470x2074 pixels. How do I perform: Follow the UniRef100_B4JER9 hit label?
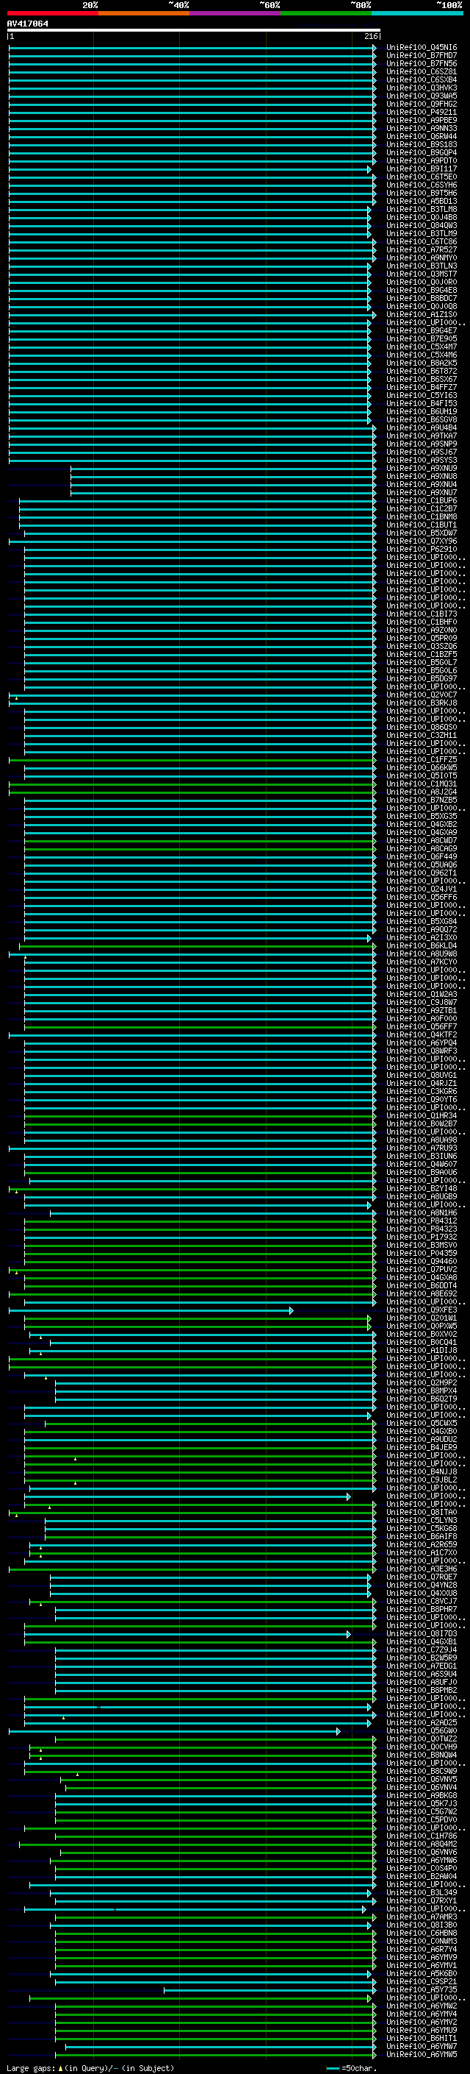tap(421, 1448)
